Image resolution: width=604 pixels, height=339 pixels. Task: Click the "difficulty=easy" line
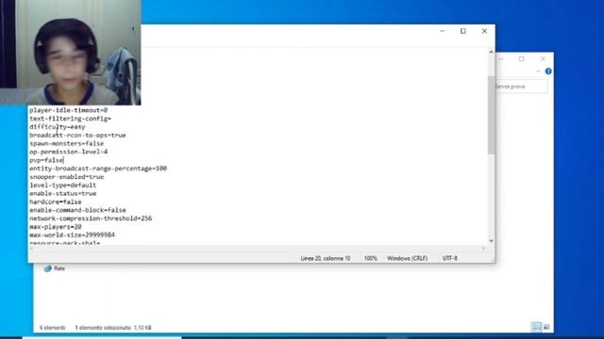(58, 127)
